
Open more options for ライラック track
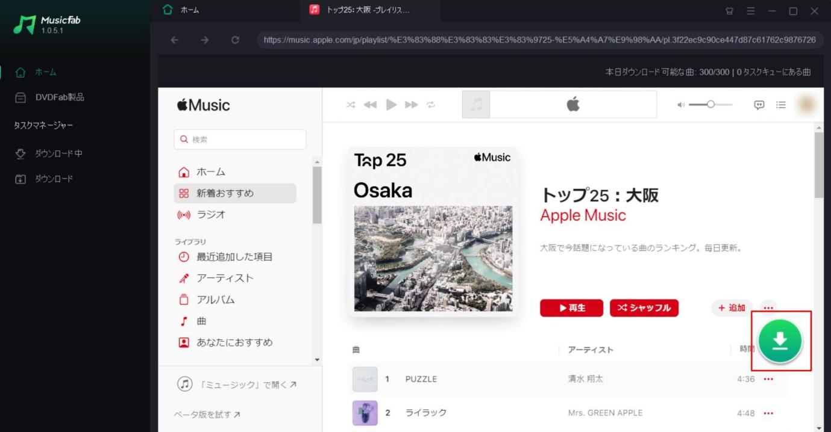[x=768, y=413]
